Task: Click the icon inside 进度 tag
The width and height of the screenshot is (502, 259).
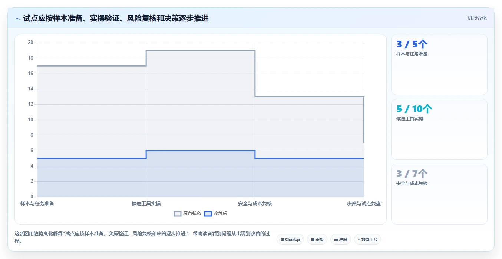Action: point(336,240)
